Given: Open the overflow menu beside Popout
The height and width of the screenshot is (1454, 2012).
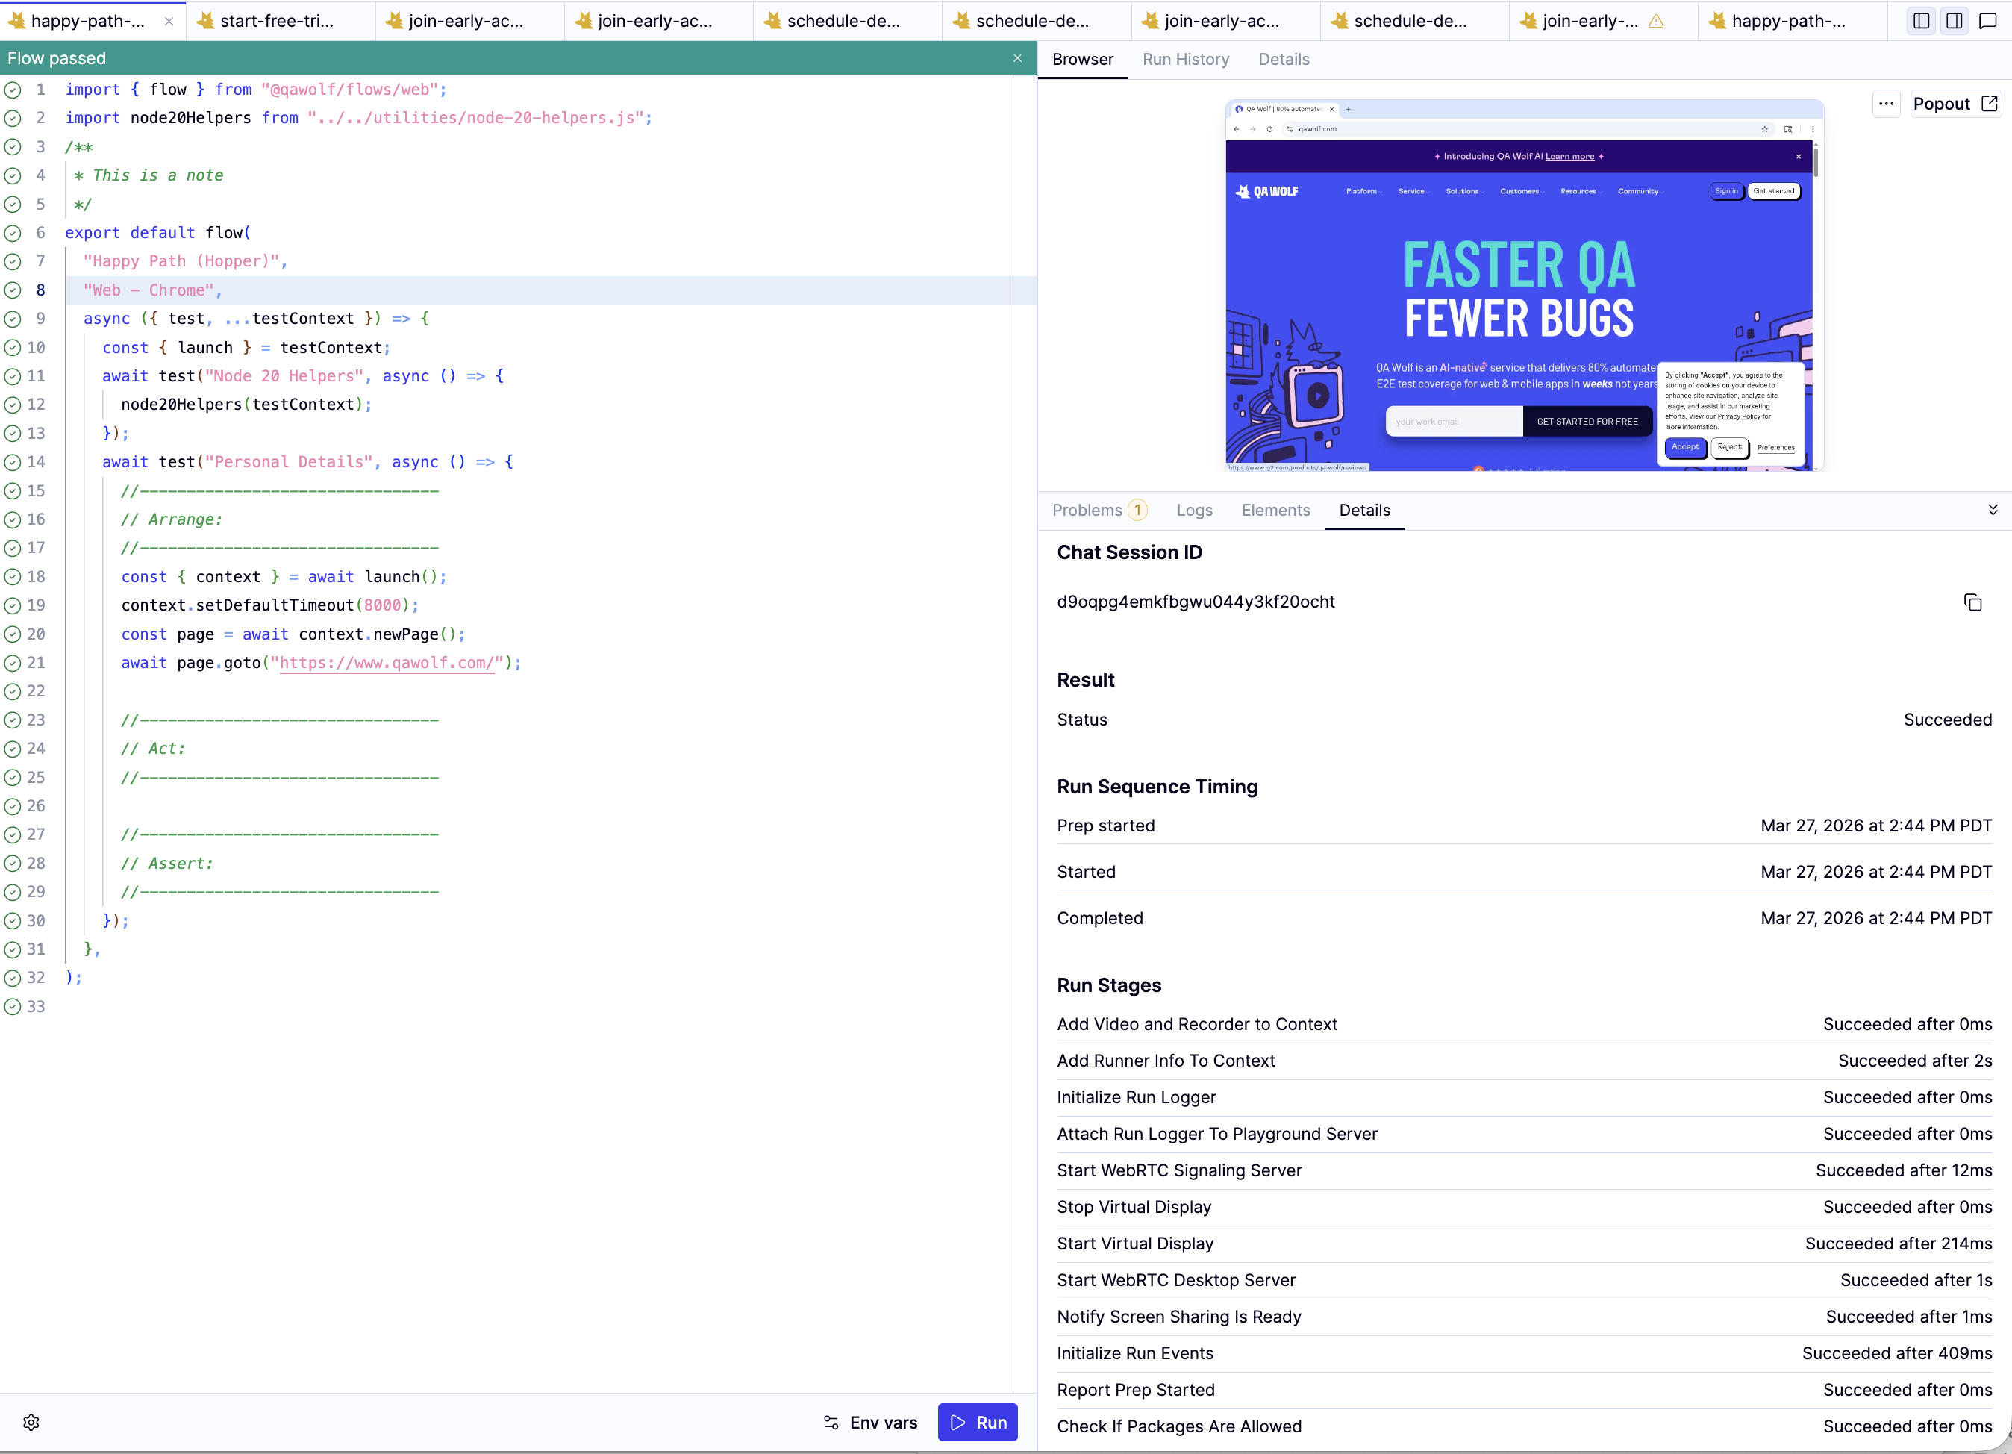Looking at the screenshot, I should click(1886, 104).
